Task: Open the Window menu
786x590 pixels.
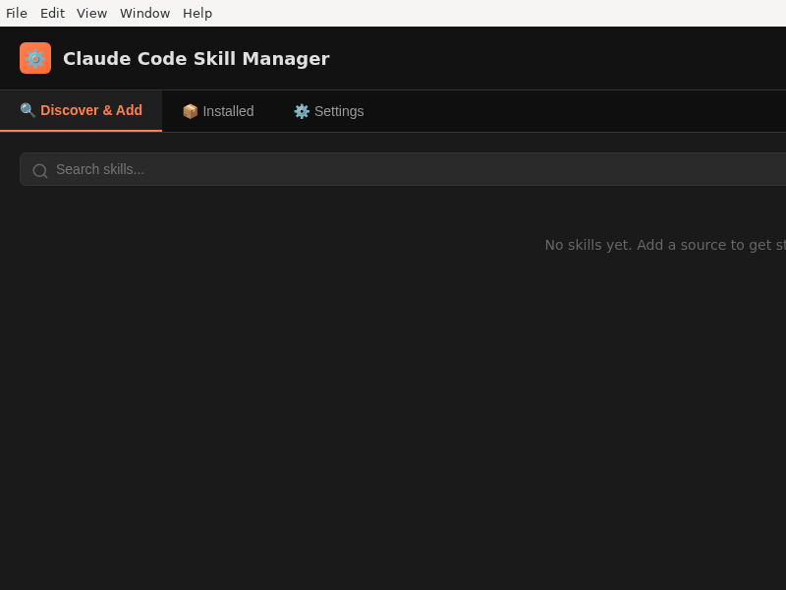Action: (144, 13)
